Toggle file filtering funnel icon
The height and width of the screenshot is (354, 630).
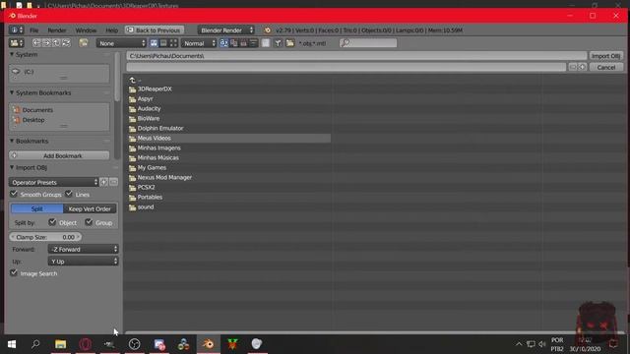pos(278,43)
